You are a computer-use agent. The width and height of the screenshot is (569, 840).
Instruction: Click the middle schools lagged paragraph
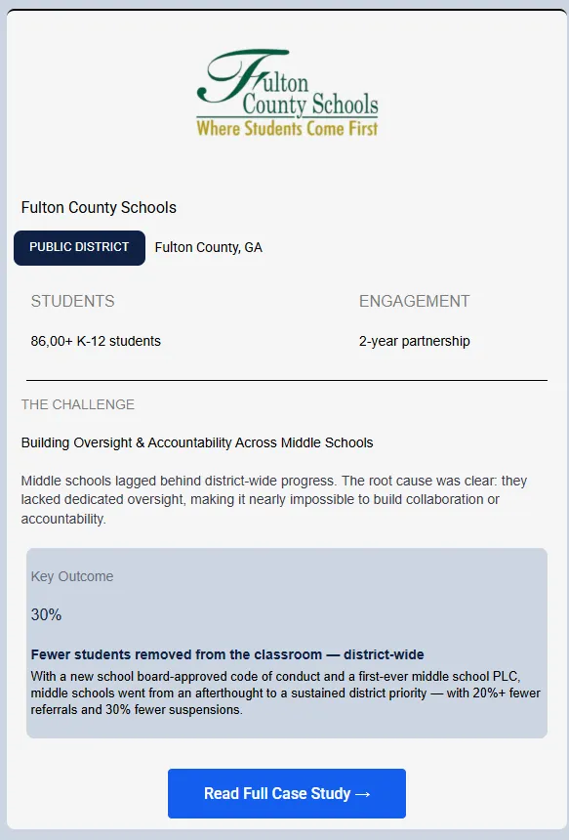pos(274,499)
